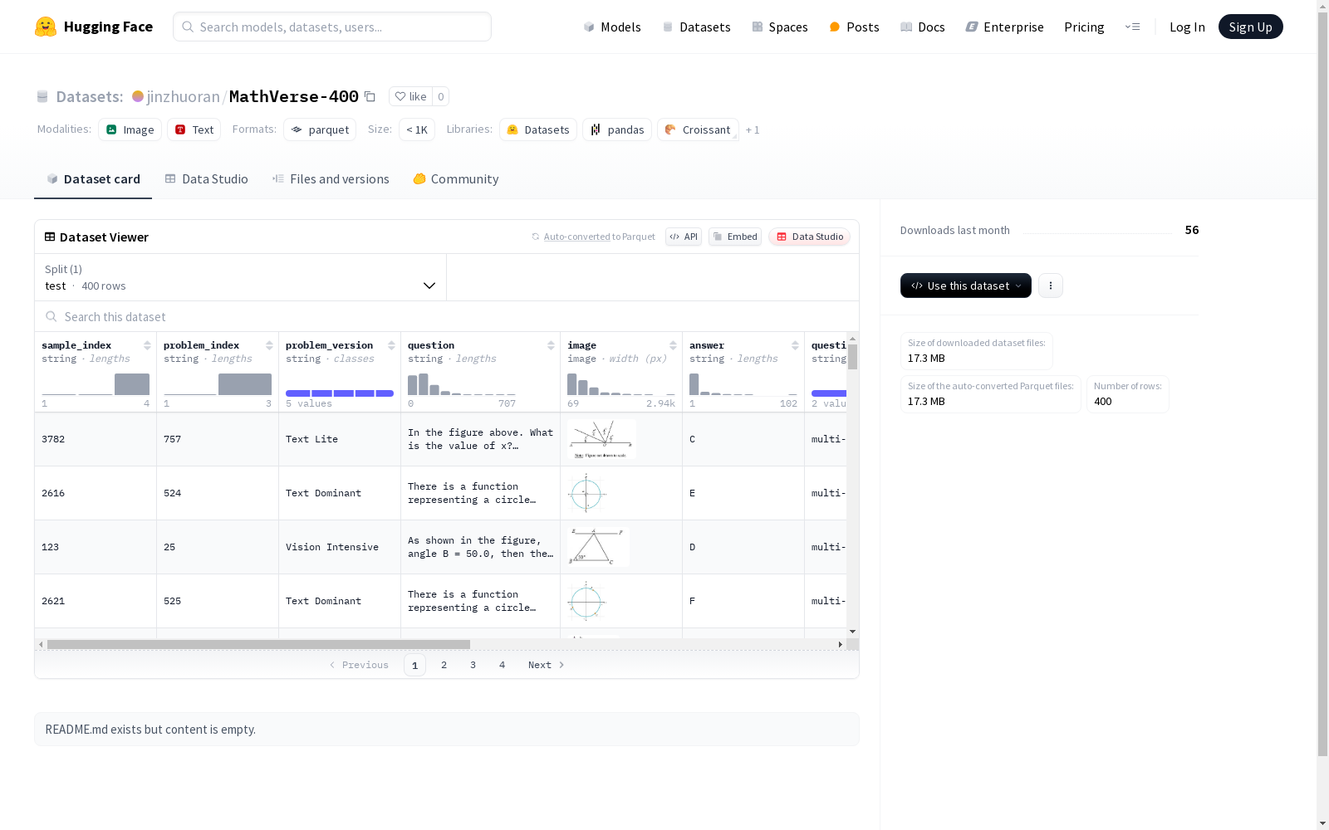
Task: Open the Datasets nav item
Action: pyautogui.click(x=696, y=27)
